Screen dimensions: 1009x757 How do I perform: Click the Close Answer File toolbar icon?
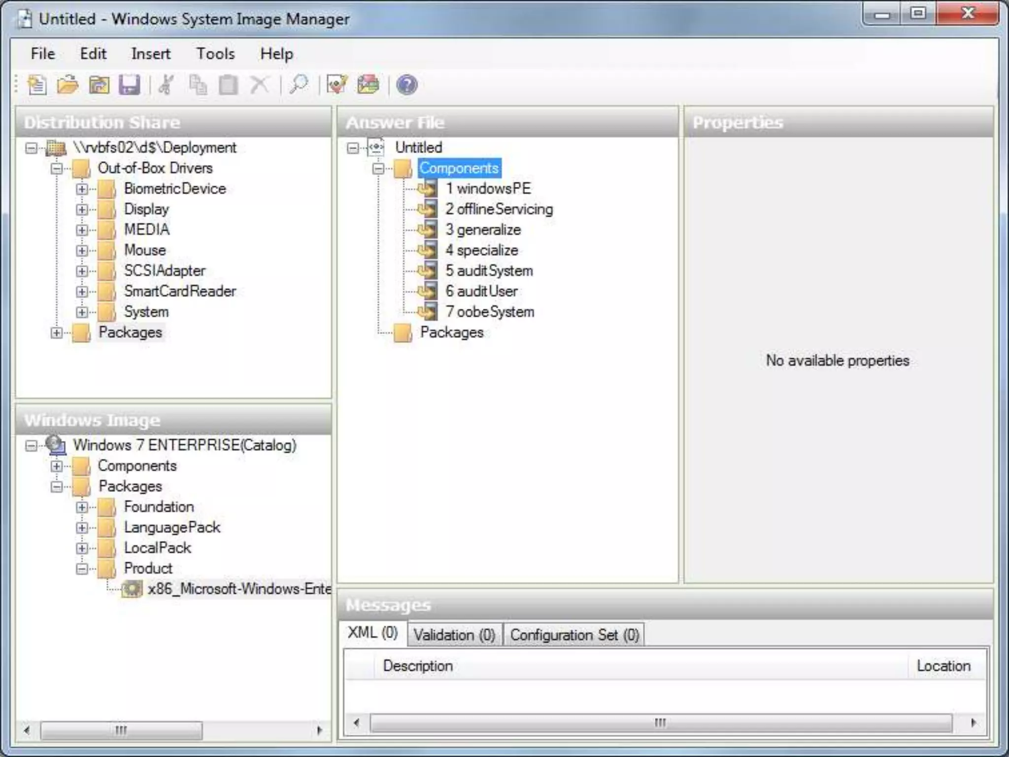click(99, 85)
